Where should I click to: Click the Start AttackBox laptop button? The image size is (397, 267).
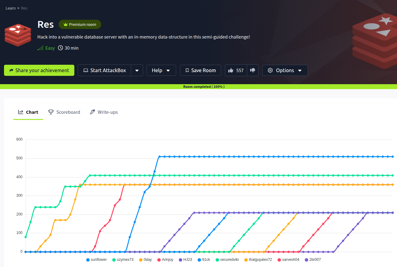coord(105,70)
